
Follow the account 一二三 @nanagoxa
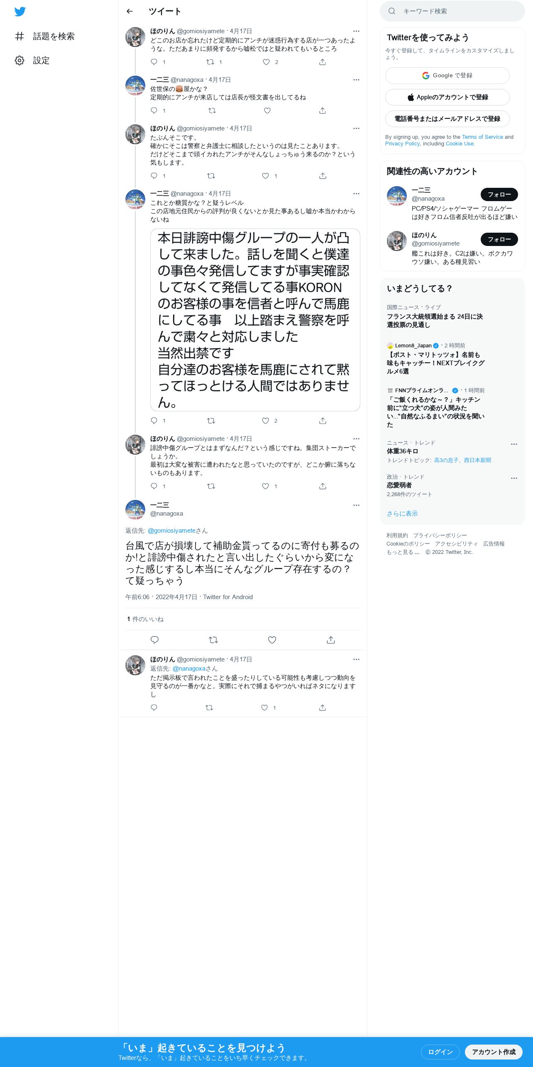click(x=499, y=194)
